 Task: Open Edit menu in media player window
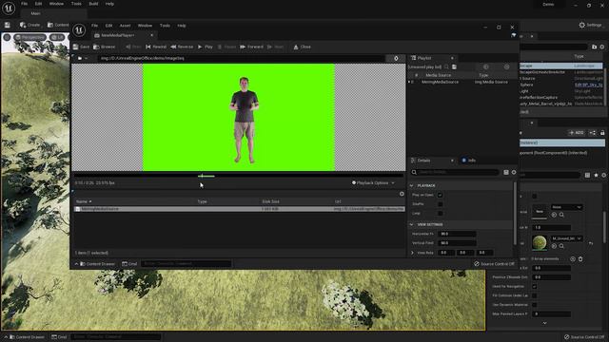[108, 26]
